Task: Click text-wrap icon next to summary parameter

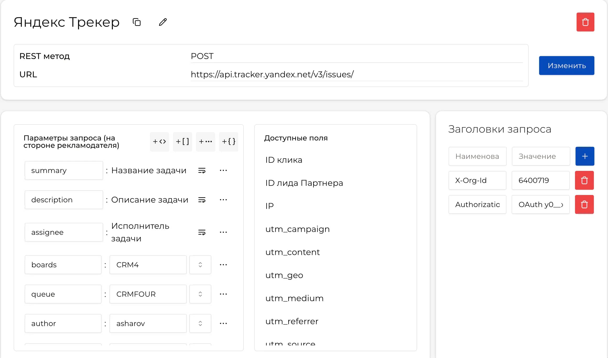Action: pyautogui.click(x=202, y=170)
